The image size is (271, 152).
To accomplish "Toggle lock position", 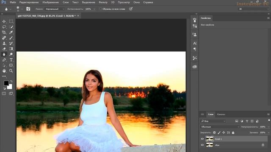I will pyautogui.click(x=224, y=133).
